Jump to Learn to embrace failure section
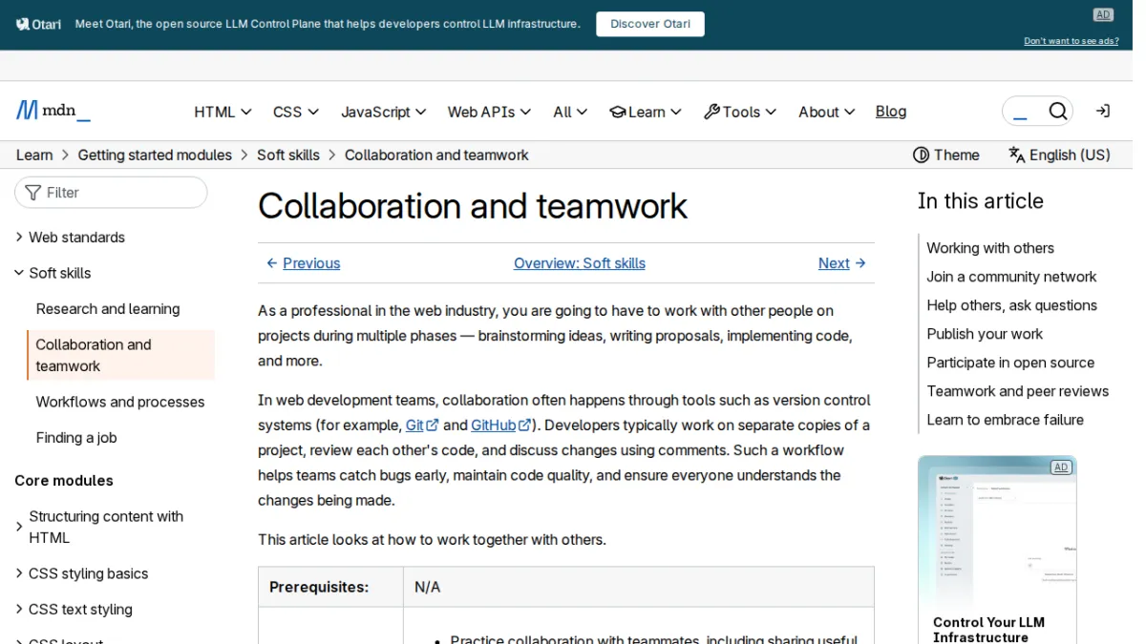1146x644 pixels. click(x=1005, y=420)
